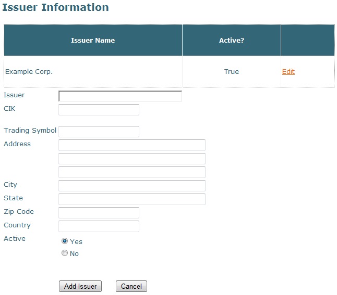Focus the Issuer name text field
The height and width of the screenshot is (295, 337).
click(x=120, y=96)
